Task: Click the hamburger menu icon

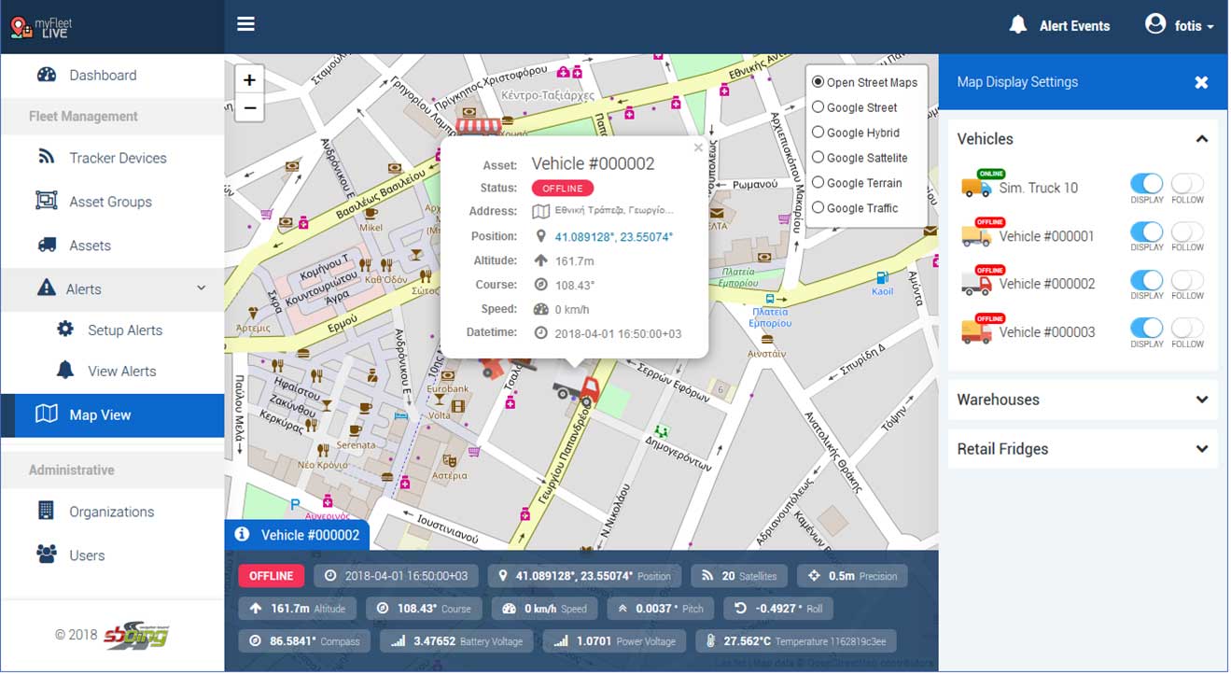Action: point(245,24)
